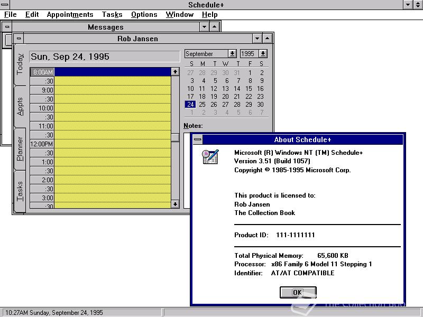Open the Tasks menu

(112, 15)
